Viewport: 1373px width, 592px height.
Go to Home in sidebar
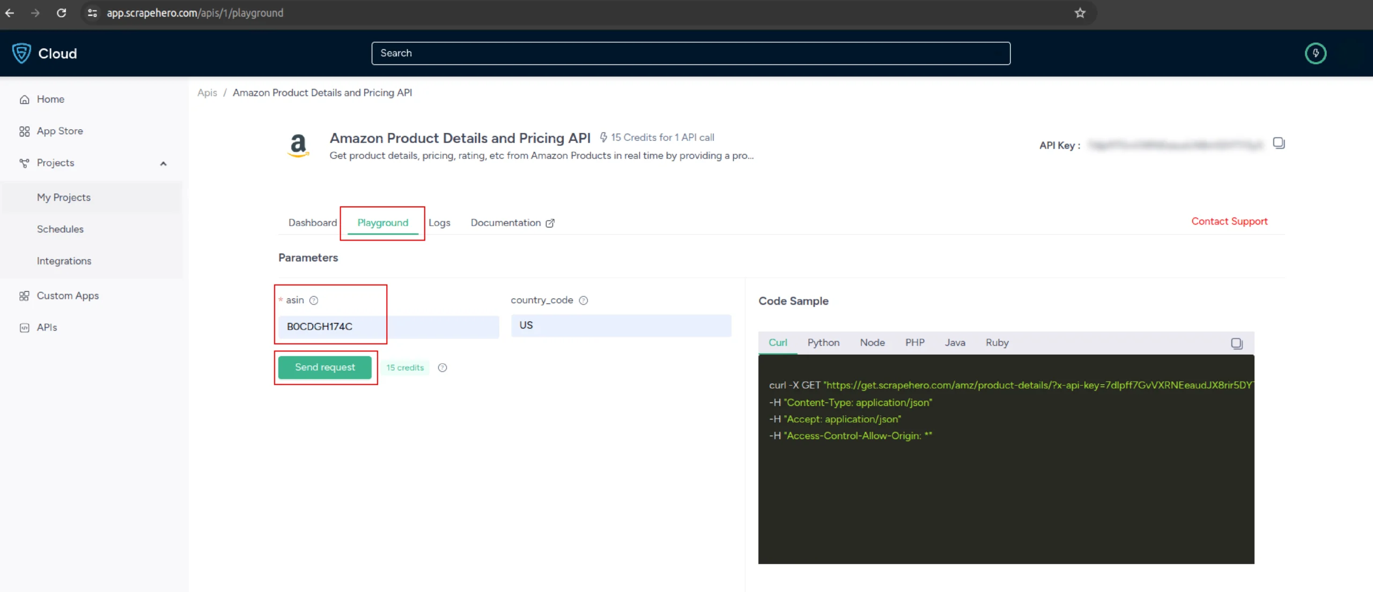point(50,99)
